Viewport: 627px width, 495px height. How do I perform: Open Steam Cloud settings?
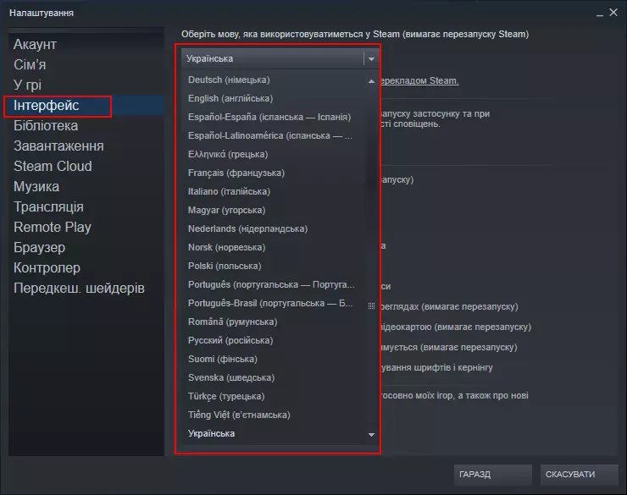[53, 166]
